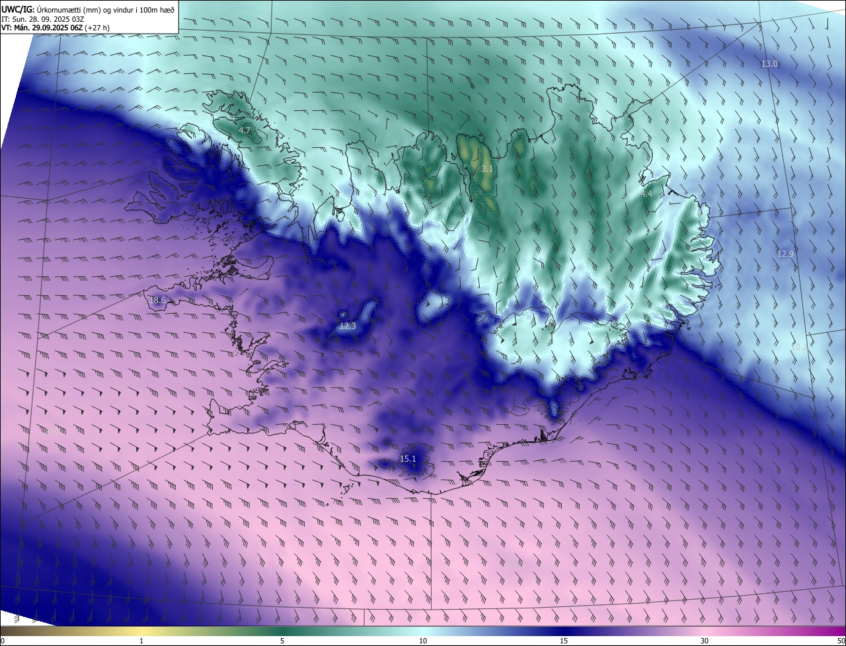Click the colorbar tick labeled 10
846x646 pixels.
[423, 641]
